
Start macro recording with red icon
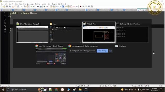point(80,7)
